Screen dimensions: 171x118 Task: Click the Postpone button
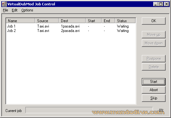154,59
